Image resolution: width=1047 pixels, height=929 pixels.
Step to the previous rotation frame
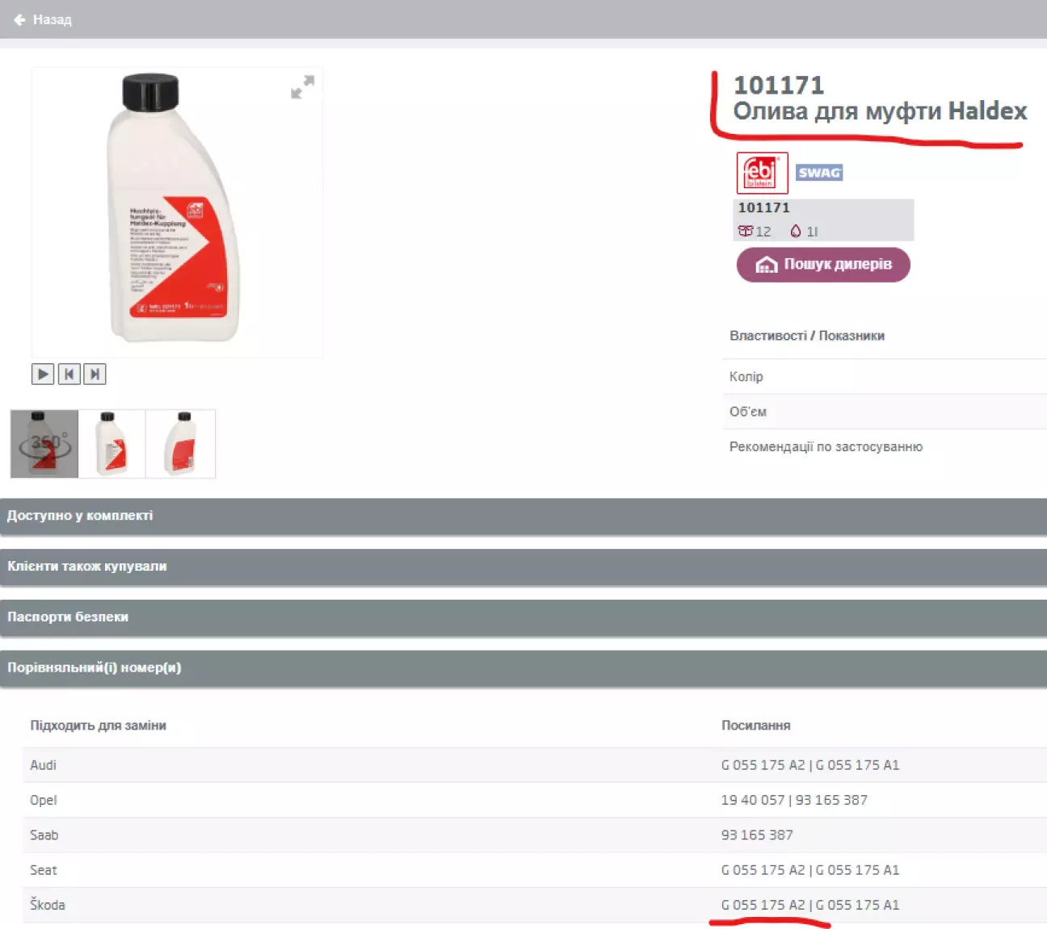69,375
